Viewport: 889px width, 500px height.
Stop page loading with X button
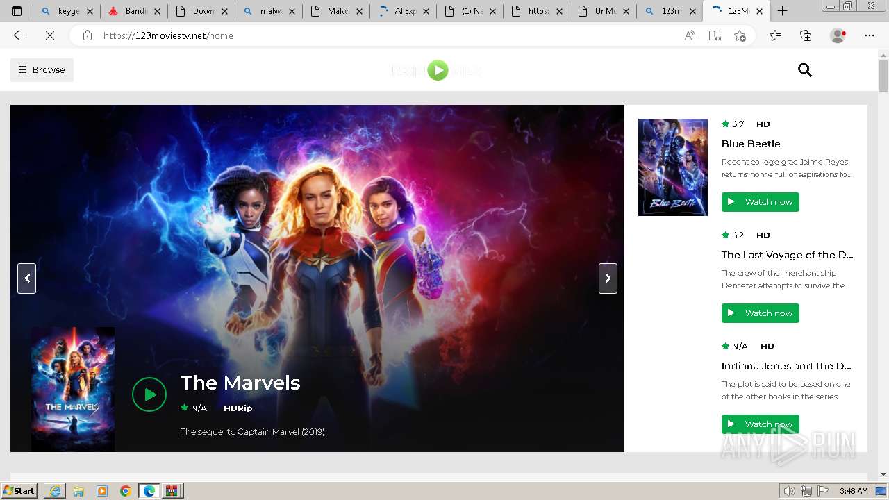coord(50,35)
